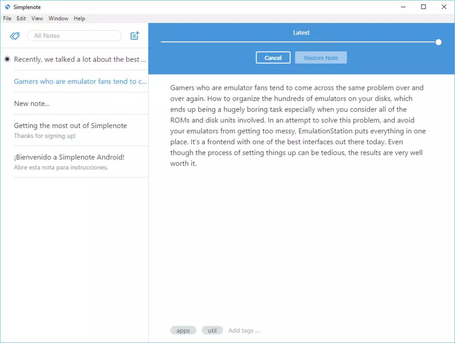This screenshot has width=455, height=343.
Task: Select the 'util' tag chip
Action: tap(212, 331)
